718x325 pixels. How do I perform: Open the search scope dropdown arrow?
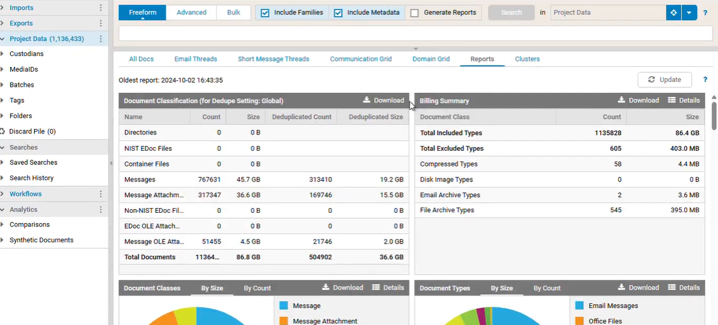(x=689, y=13)
